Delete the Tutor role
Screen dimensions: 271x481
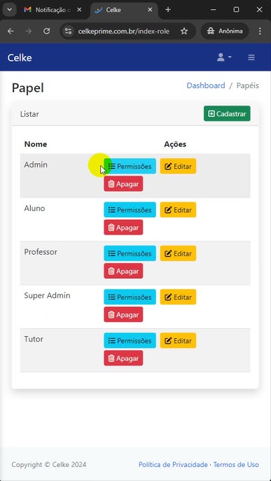[123, 358]
